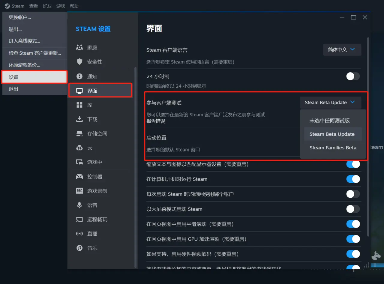Minimize the settings window

pos(342,17)
